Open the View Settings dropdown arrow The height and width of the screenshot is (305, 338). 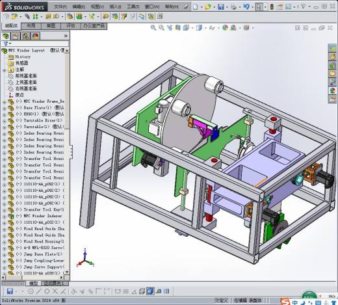253,28
